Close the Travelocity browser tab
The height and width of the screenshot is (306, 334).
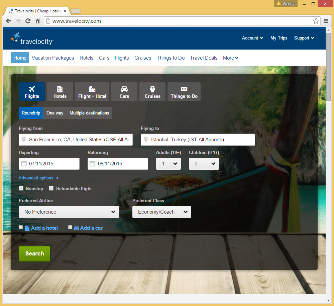[65, 11]
